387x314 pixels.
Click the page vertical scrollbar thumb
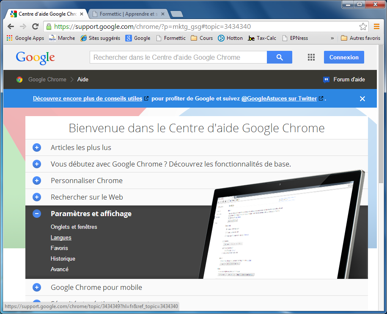point(381,114)
